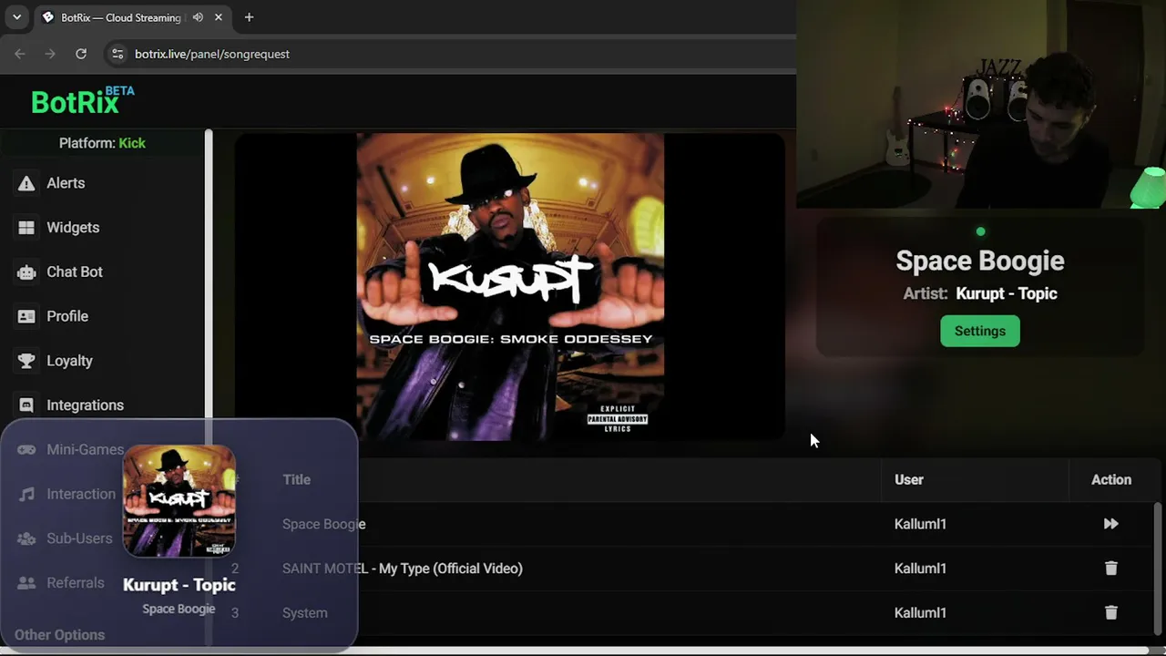The width and height of the screenshot is (1166, 656).
Task: Select the Interaction music note icon
Action: coord(26,494)
